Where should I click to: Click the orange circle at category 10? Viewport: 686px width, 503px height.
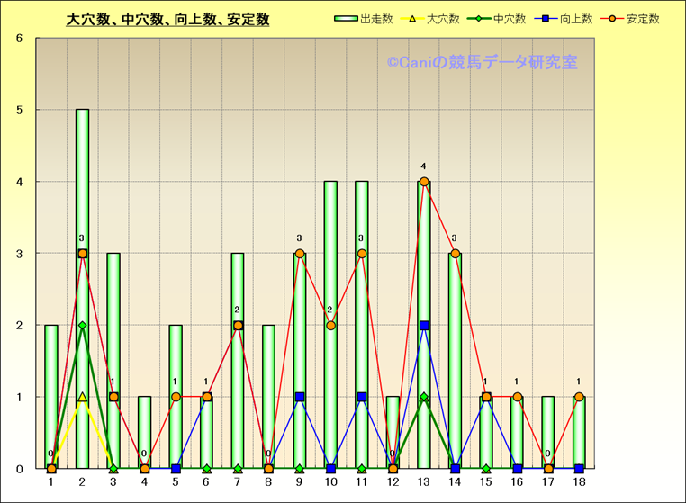pyautogui.click(x=330, y=326)
